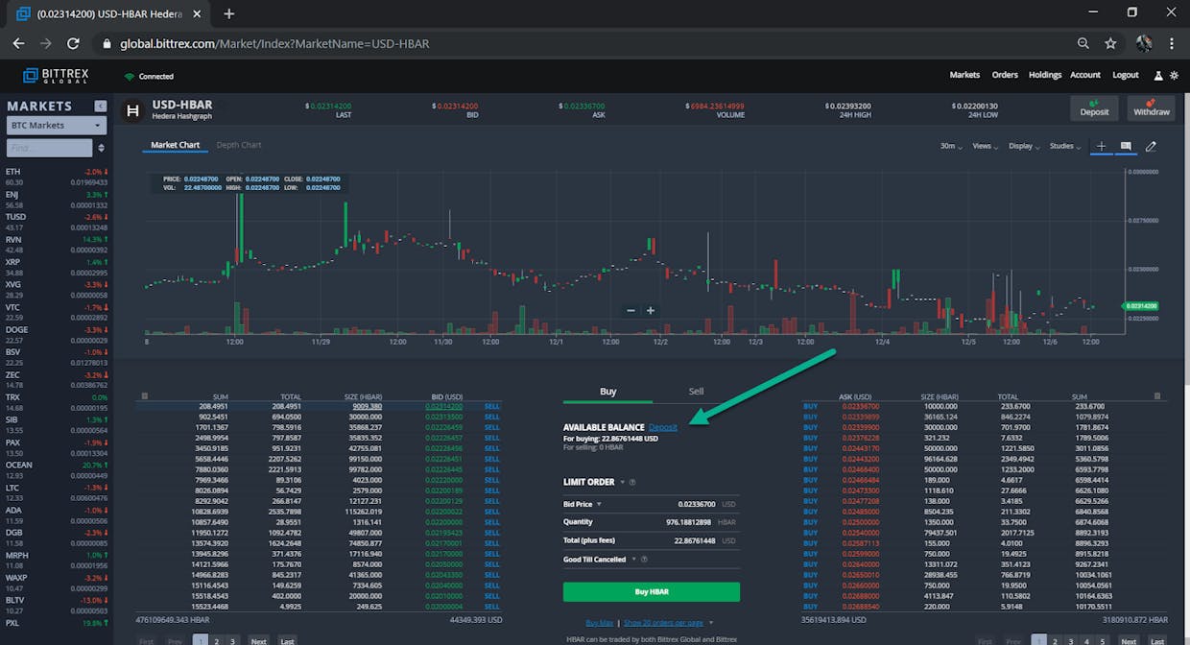Open Show 20 orders per page dropdown

coord(668,623)
